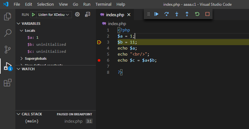Open the Source Control view

pyautogui.click(x=7, y=50)
